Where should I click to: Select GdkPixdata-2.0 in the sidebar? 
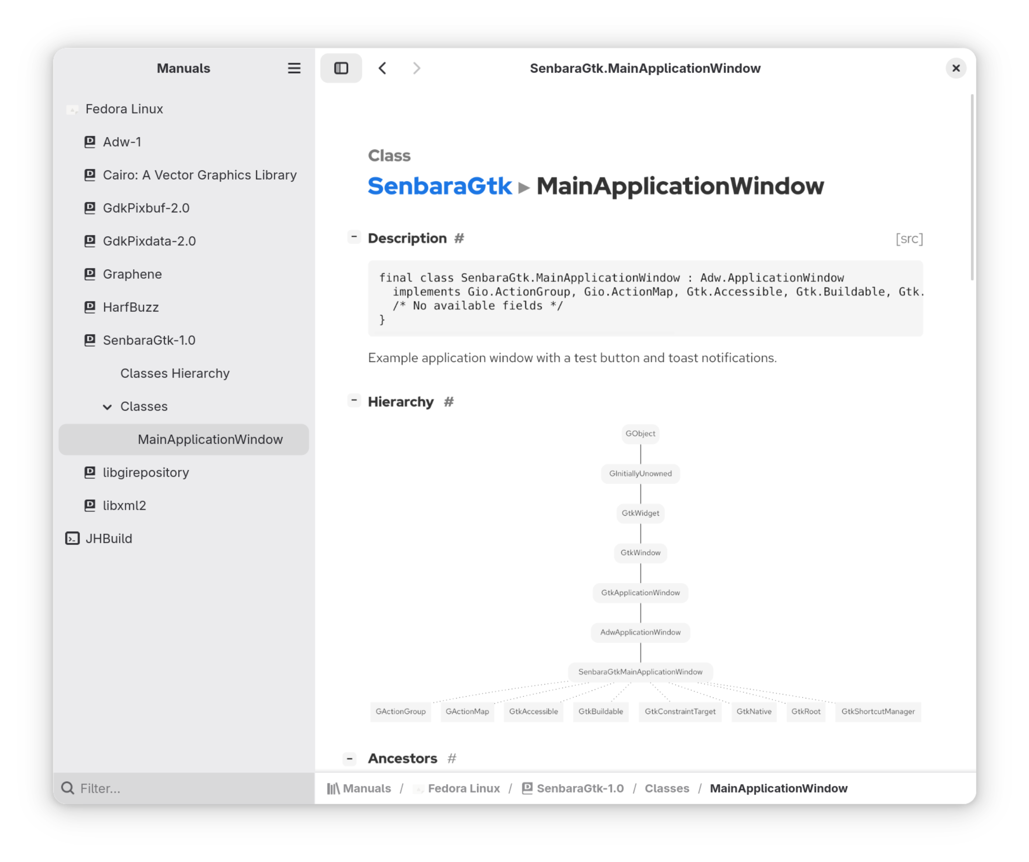click(184, 241)
